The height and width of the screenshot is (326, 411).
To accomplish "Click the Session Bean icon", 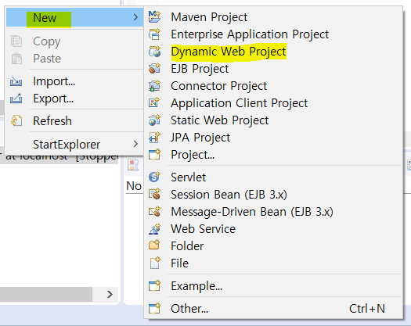I will coord(154,195).
